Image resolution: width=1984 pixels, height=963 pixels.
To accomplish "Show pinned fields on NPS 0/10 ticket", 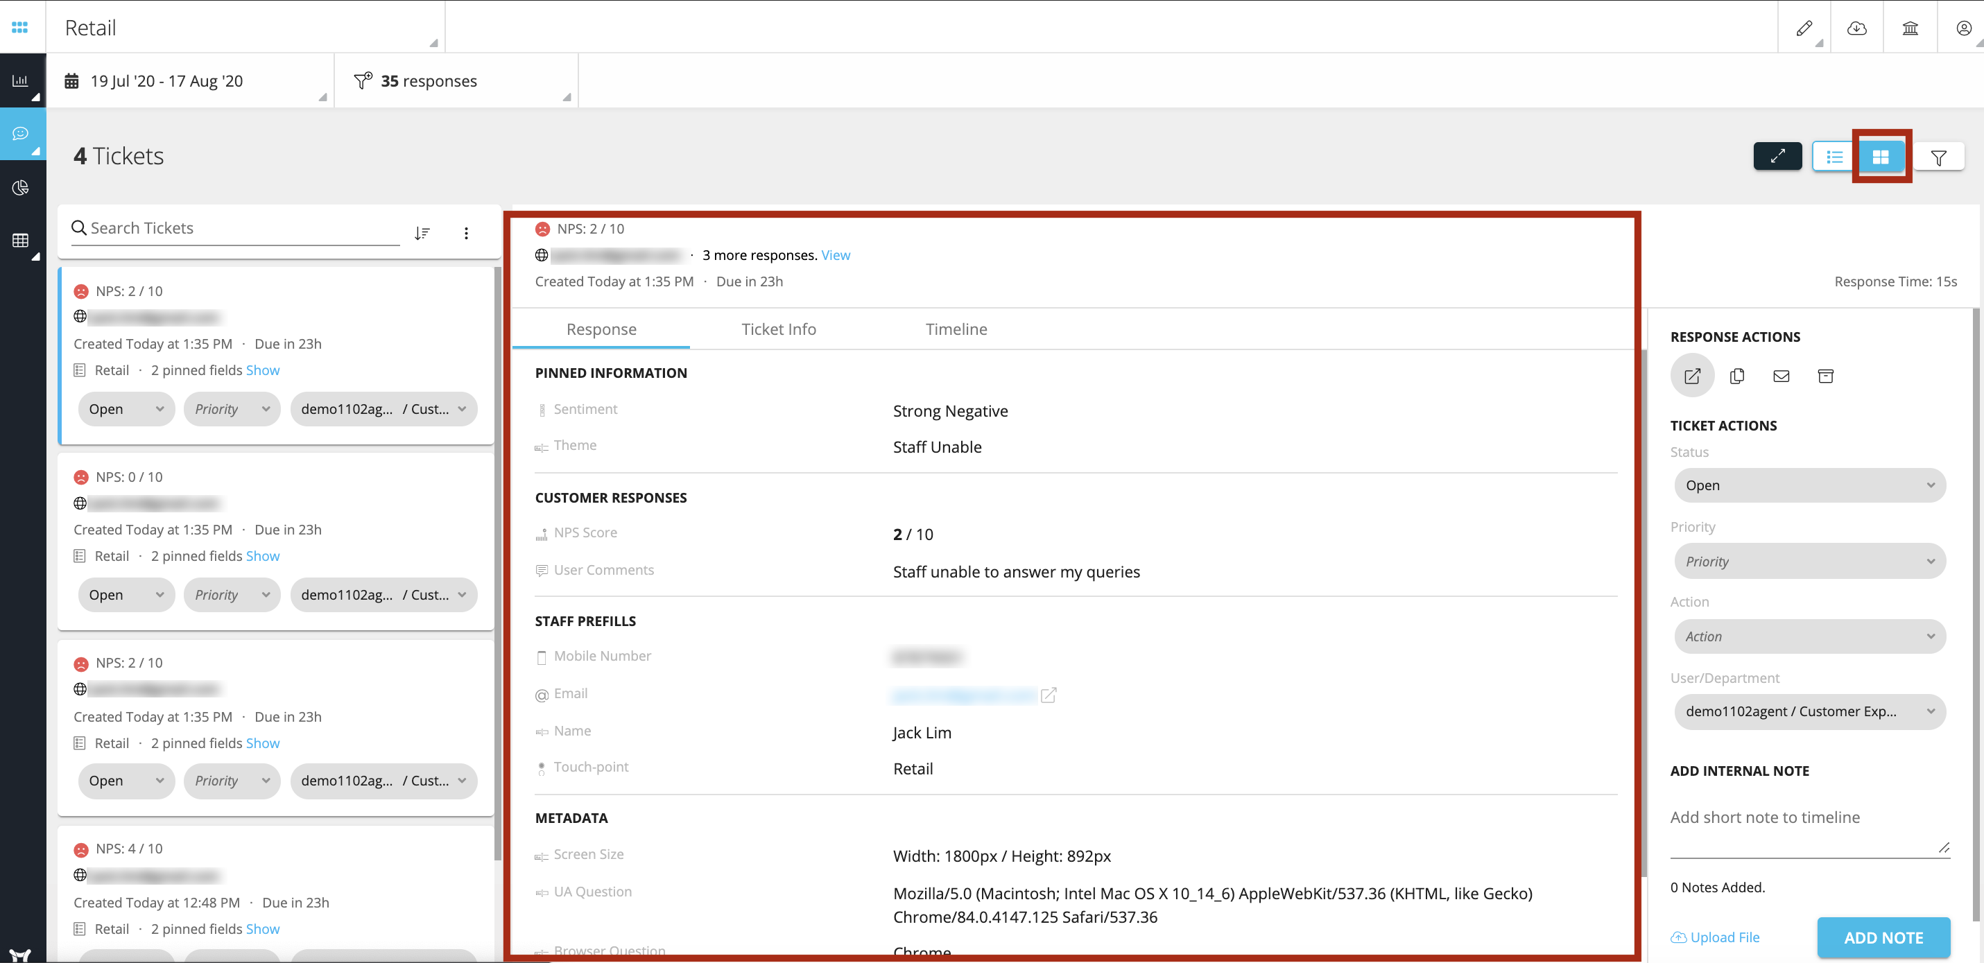I will pos(263,556).
